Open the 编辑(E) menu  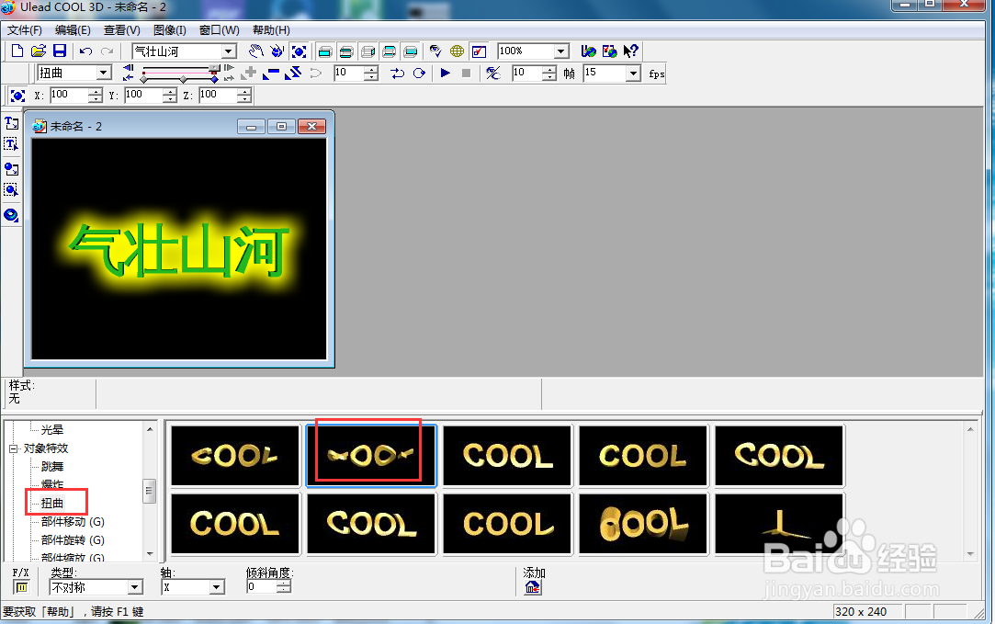[73, 29]
